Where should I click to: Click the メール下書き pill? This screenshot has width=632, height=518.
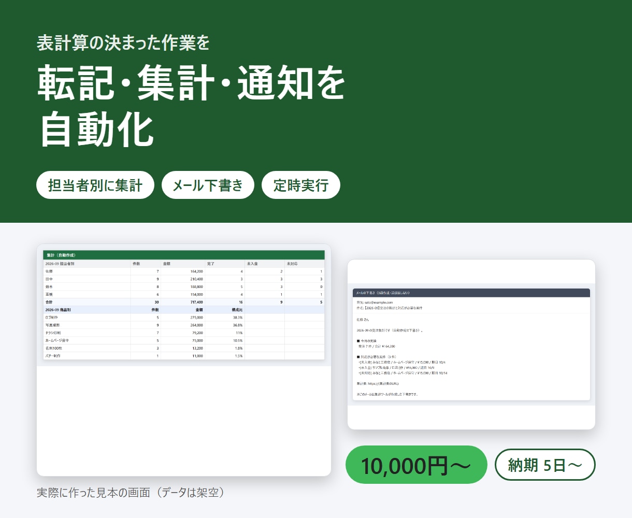[x=208, y=185]
